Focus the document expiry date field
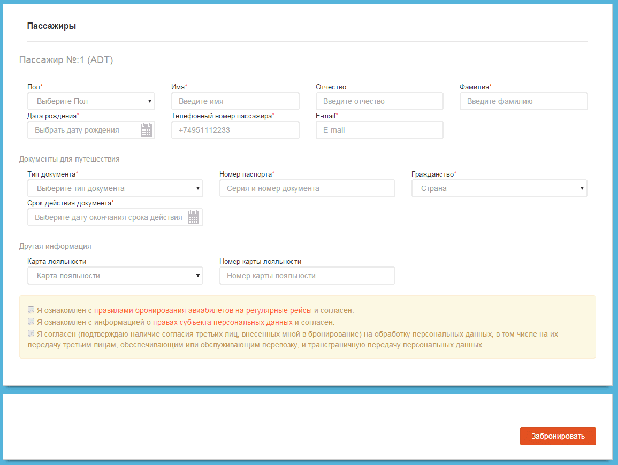Viewport: 618px width, 465px height. click(x=115, y=217)
